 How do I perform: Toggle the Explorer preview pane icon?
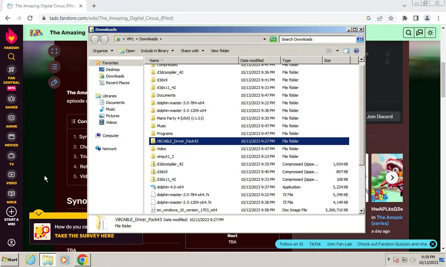347,51
